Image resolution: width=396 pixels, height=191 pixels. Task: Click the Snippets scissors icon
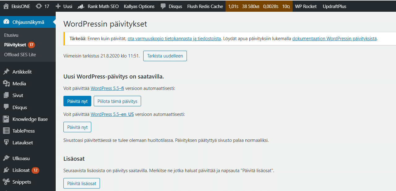pyautogui.click(x=7, y=182)
